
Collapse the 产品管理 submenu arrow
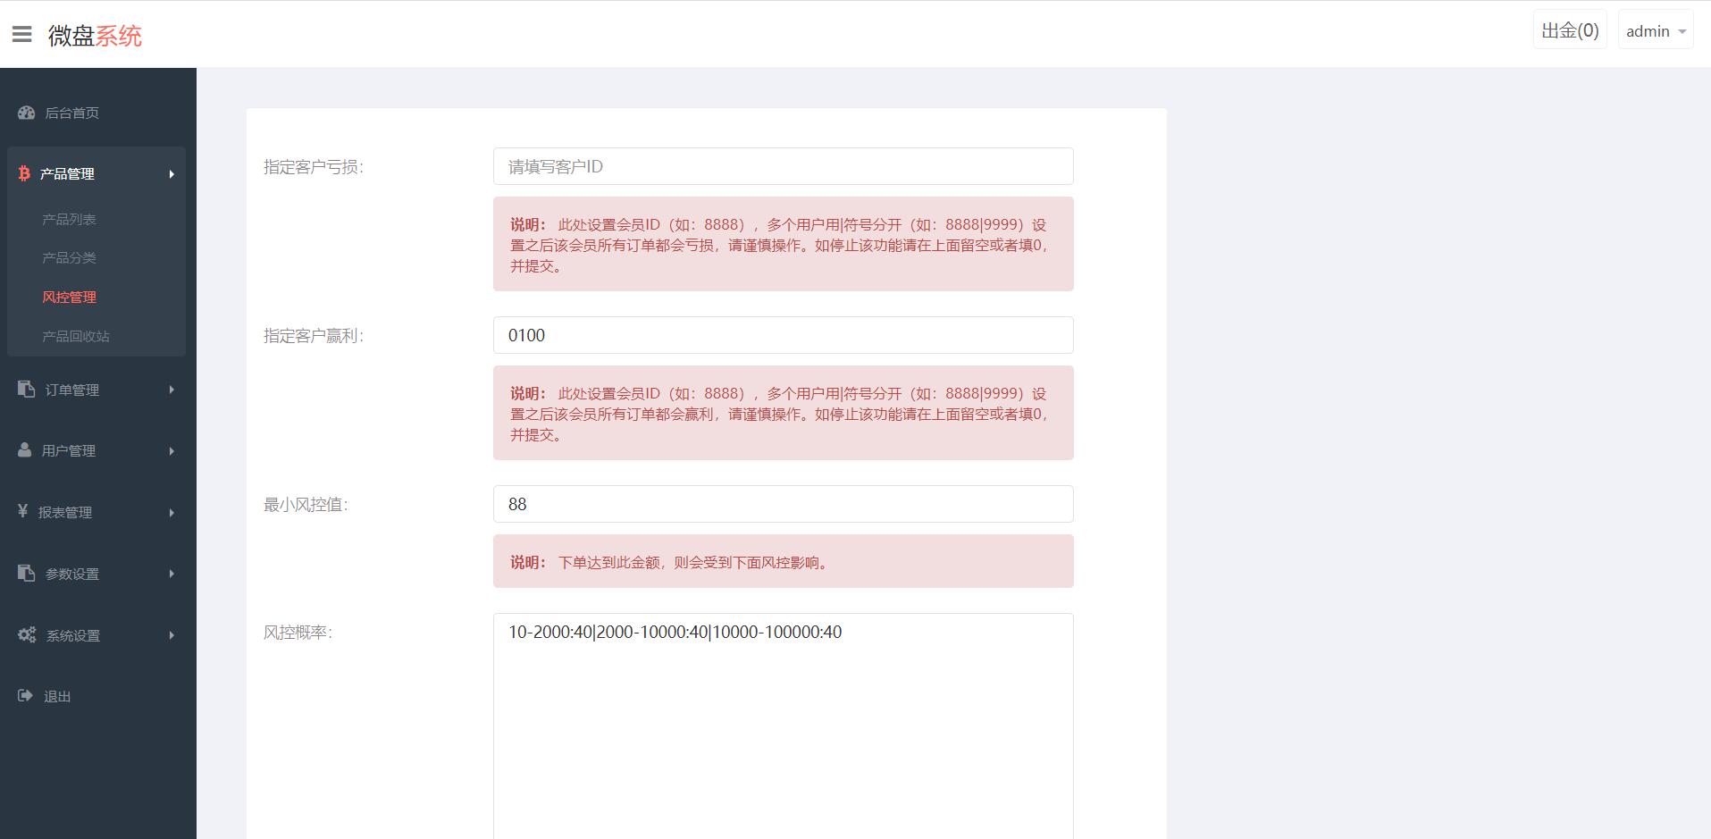coord(172,174)
